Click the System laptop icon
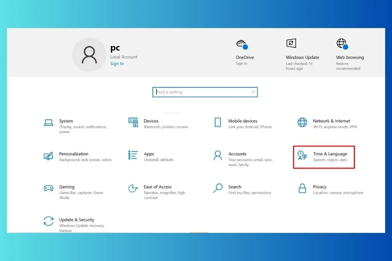 click(48, 123)
